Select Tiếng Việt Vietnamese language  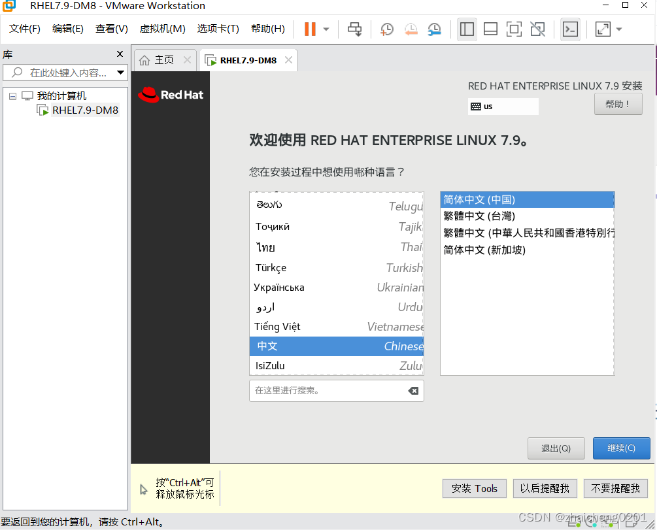[337, 327]
